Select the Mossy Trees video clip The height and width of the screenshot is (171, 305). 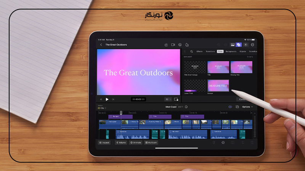click(x=130, y=124)
